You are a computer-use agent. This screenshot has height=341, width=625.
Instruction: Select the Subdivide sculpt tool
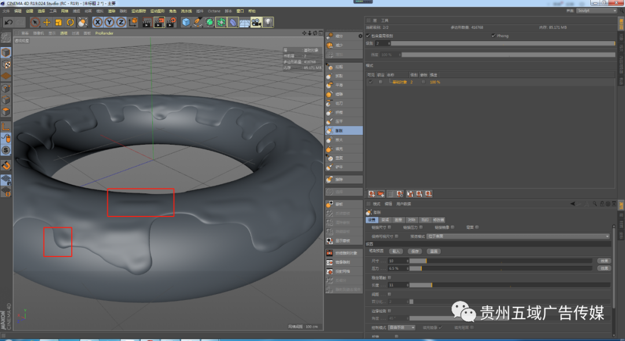click(344, 36)
